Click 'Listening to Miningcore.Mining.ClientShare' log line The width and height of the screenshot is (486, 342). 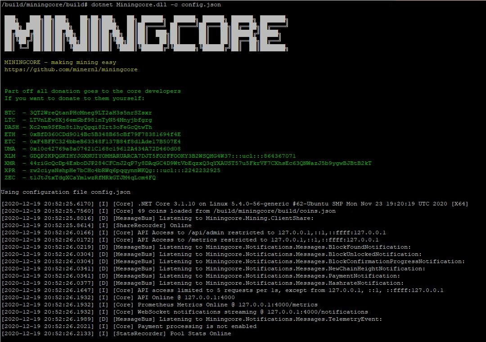[157, 218]
